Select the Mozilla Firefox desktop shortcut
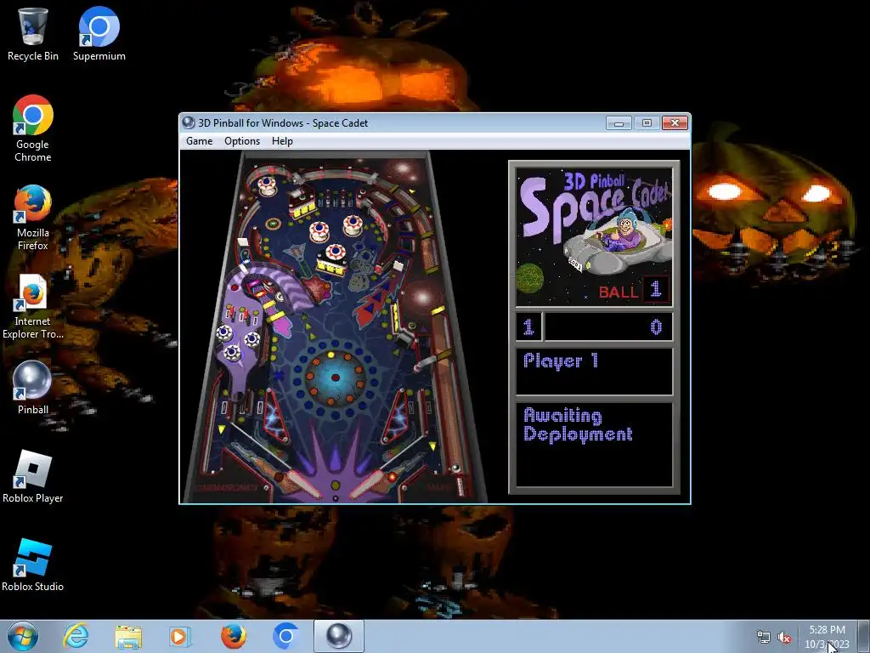Image resolution: width=870 pixels, height=653 pixels. point(33,217)
